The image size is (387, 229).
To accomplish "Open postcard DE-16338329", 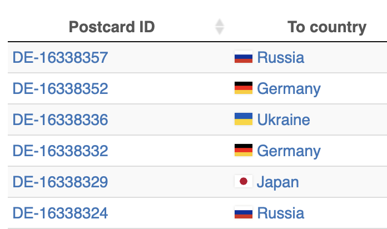I will pyautogui.click(x=60, y=182).
